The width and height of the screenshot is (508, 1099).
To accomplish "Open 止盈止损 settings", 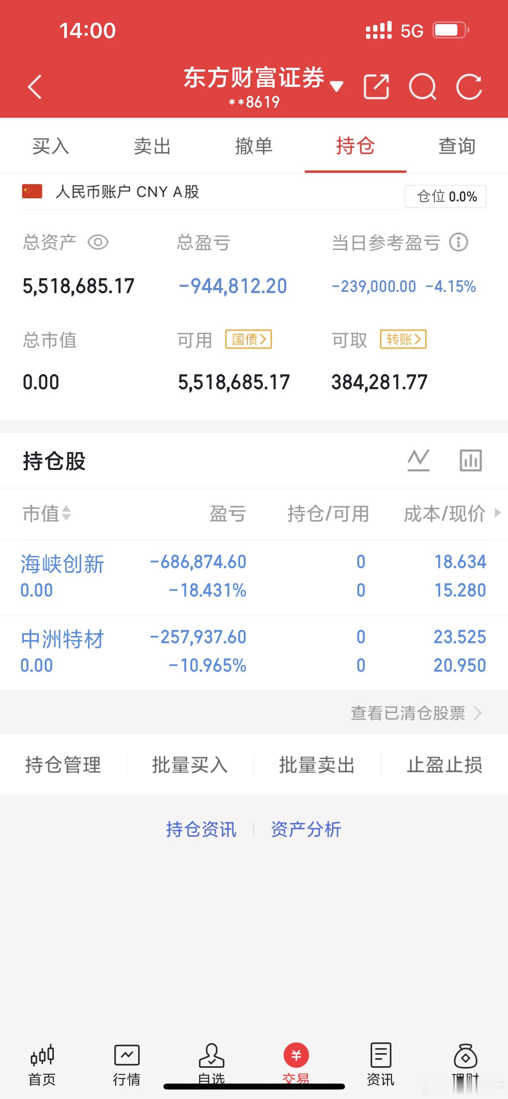I will click(444, 765).
